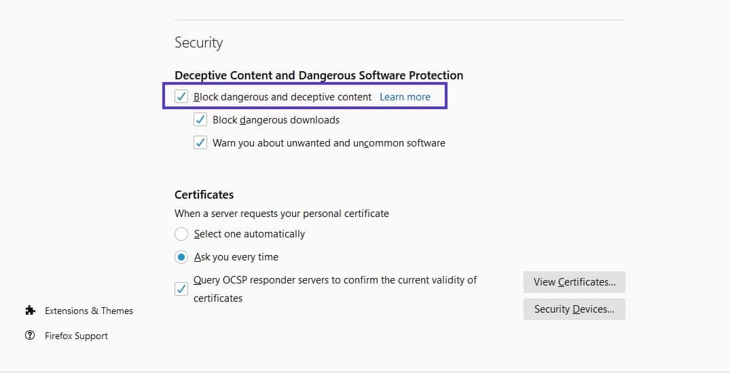Follow the Learn more link

coord(405,97)
